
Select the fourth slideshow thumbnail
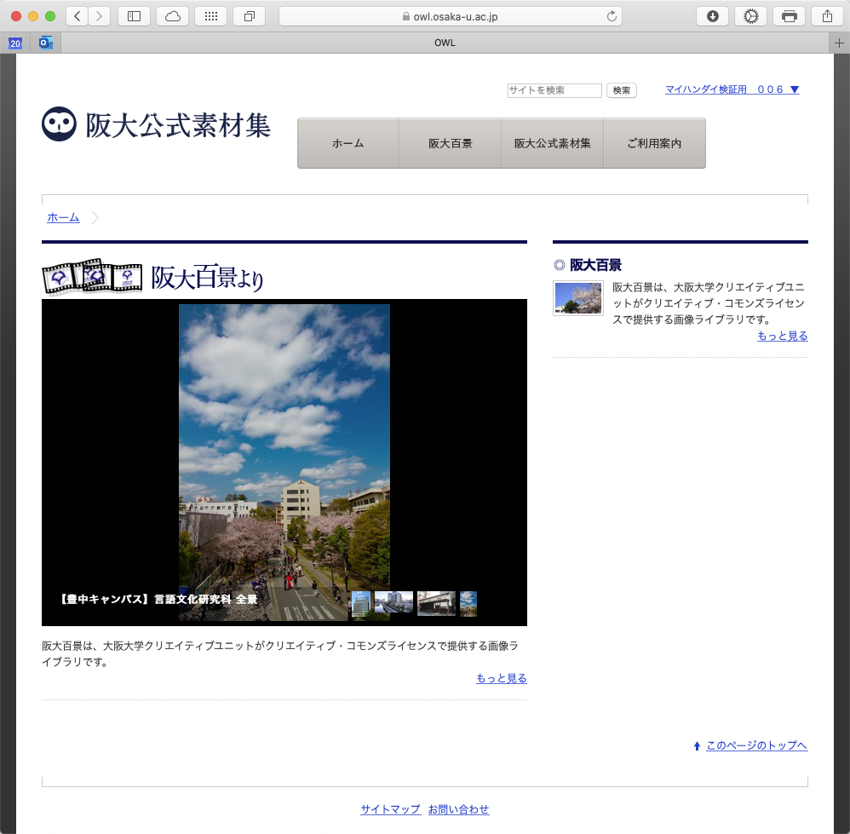[468, 603]
